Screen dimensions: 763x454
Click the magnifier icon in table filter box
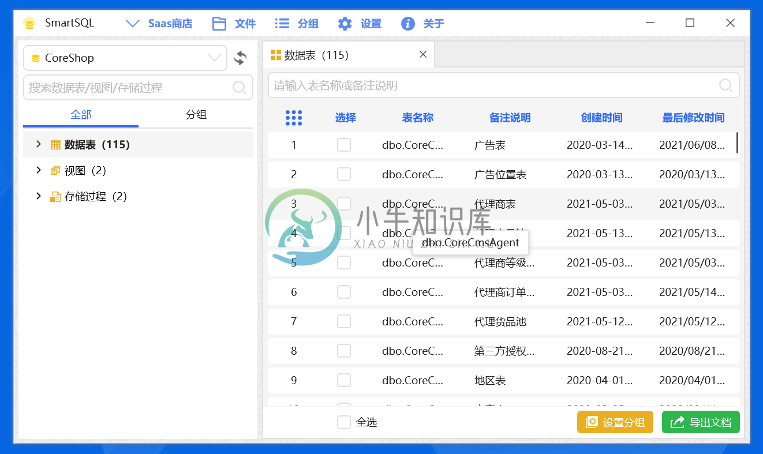click(x=725, y=85)
